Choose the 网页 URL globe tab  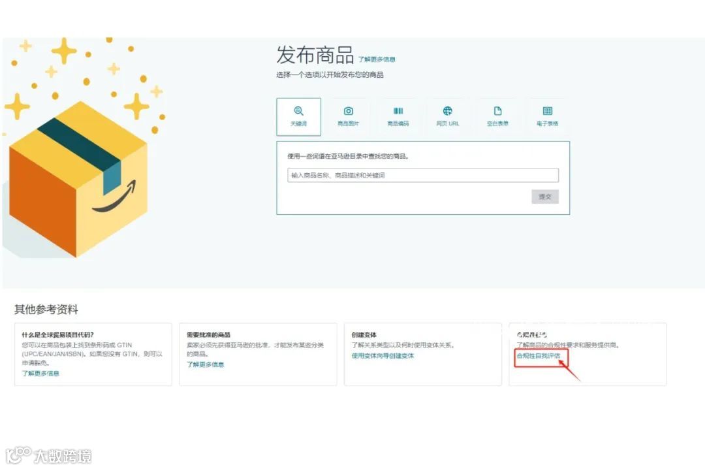click(447, 116)
